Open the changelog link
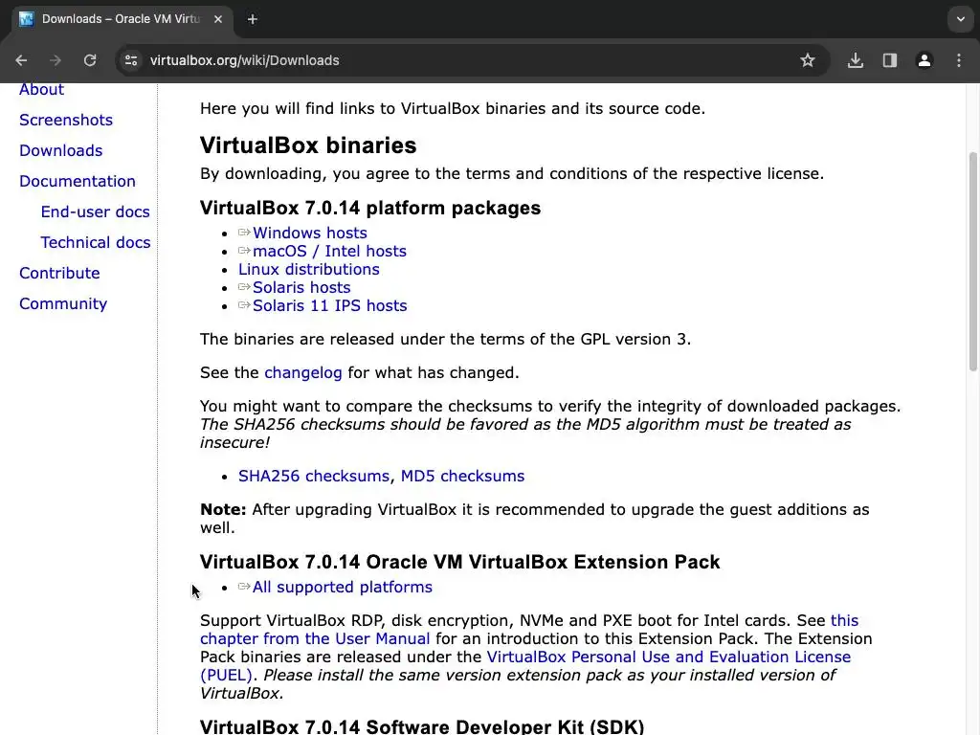Screen dimensions: 980x735 303,373
